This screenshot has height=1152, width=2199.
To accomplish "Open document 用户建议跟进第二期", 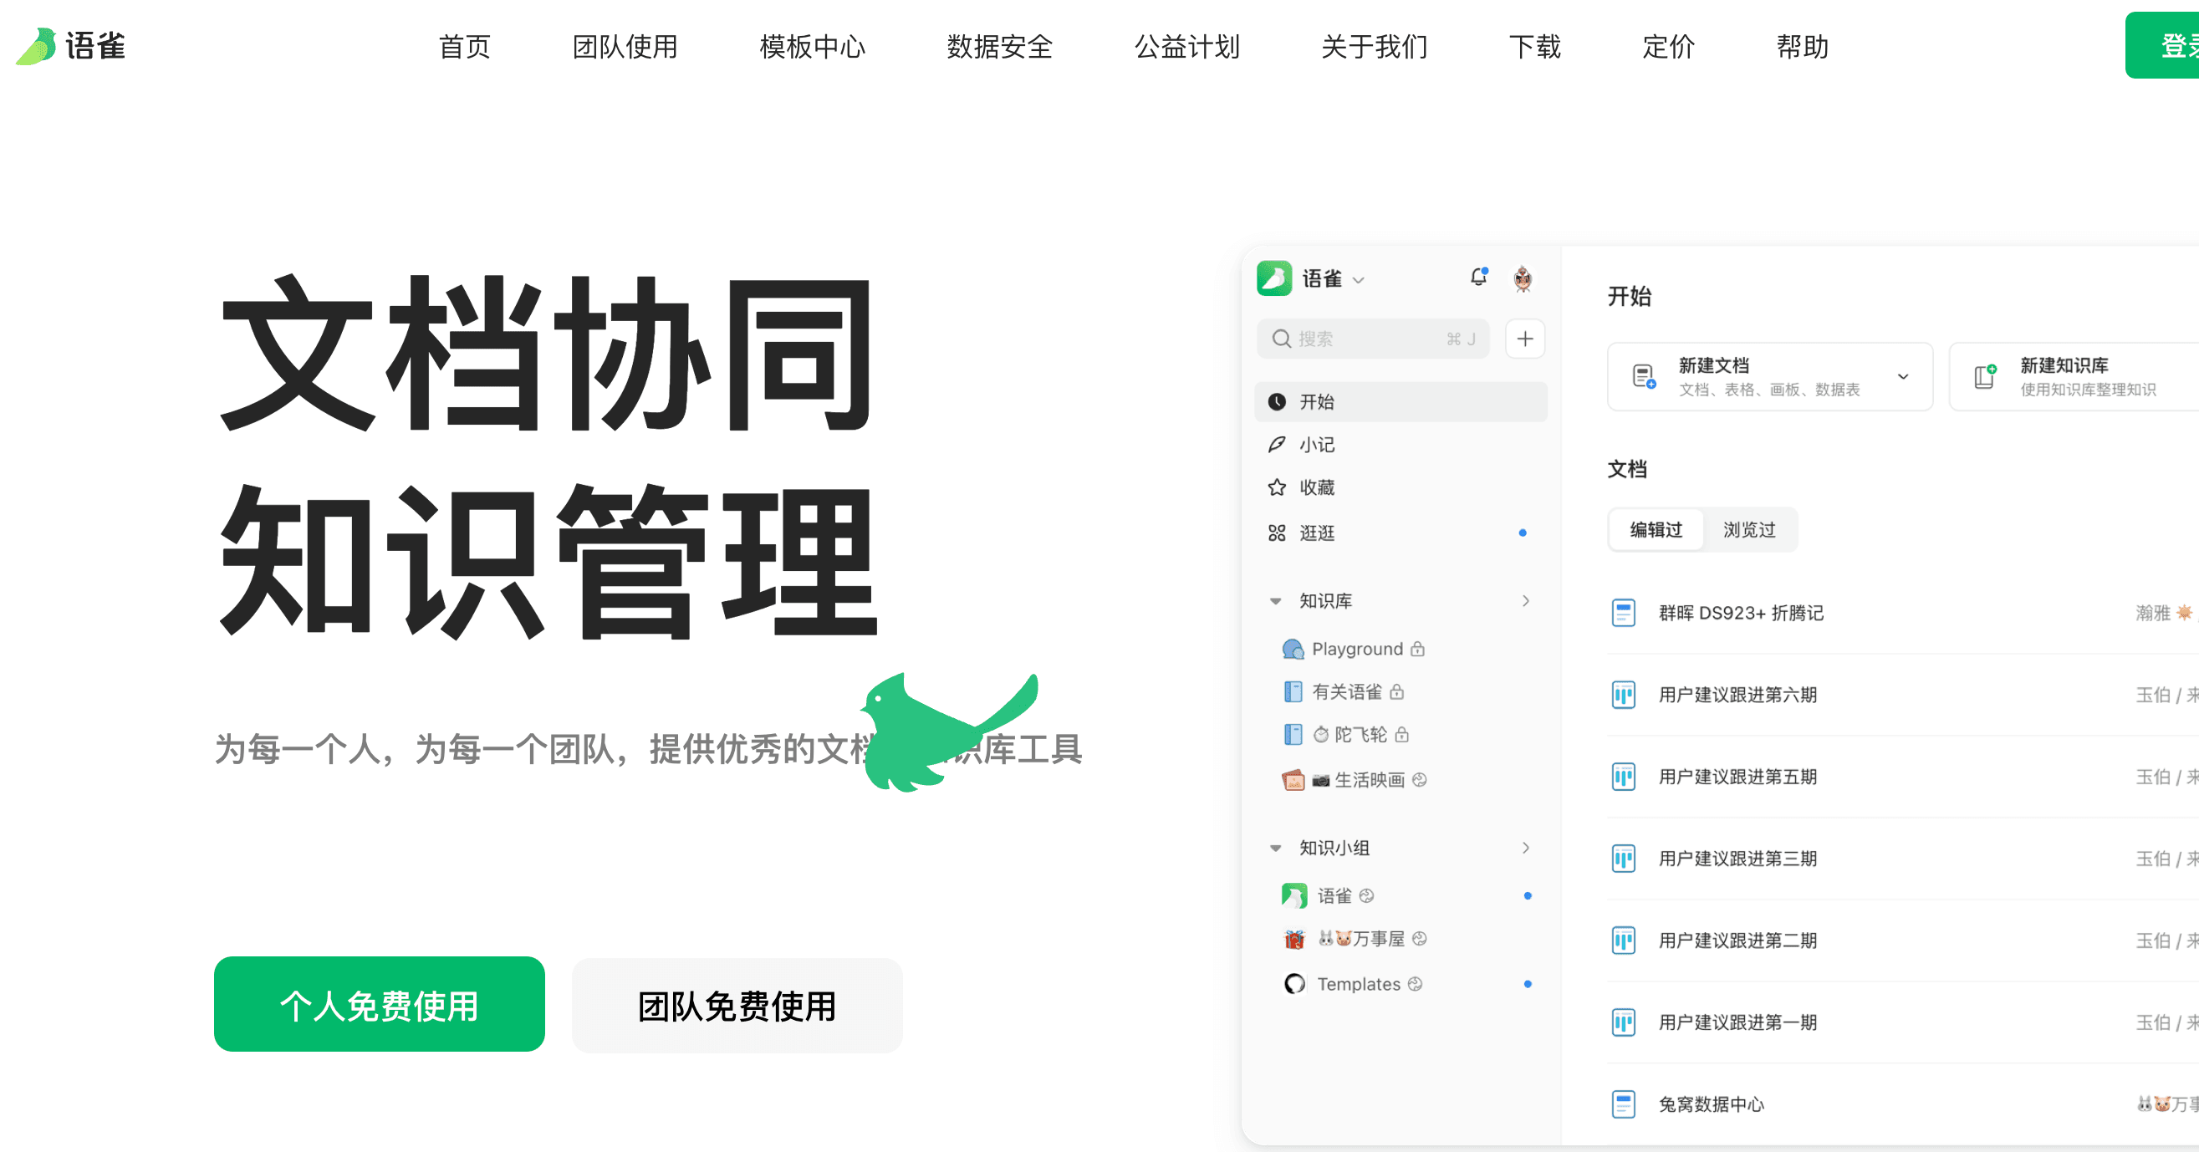I will 1737,940.
